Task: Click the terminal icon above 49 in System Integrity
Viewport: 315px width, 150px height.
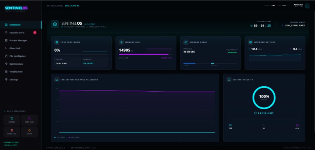Action: 263,125
